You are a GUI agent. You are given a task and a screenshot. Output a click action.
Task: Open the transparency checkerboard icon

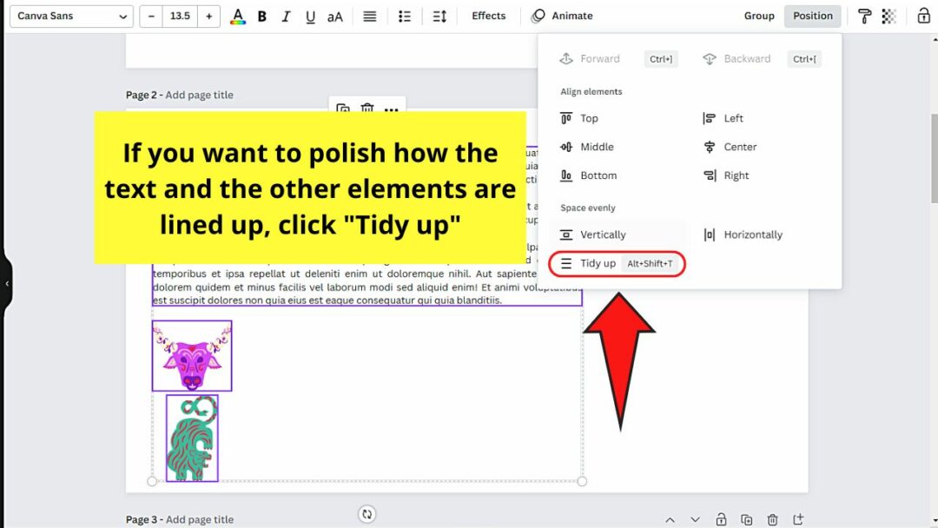[888, 16]
